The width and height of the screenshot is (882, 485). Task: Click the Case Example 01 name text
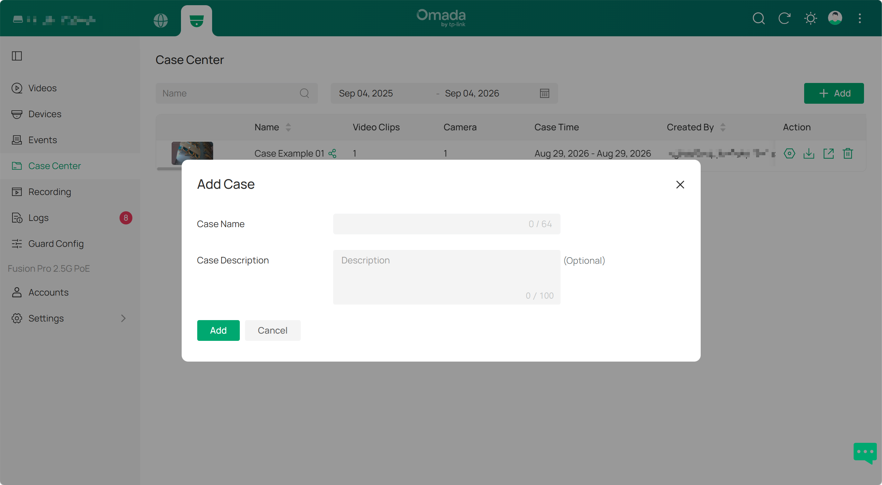coord(289,153)
